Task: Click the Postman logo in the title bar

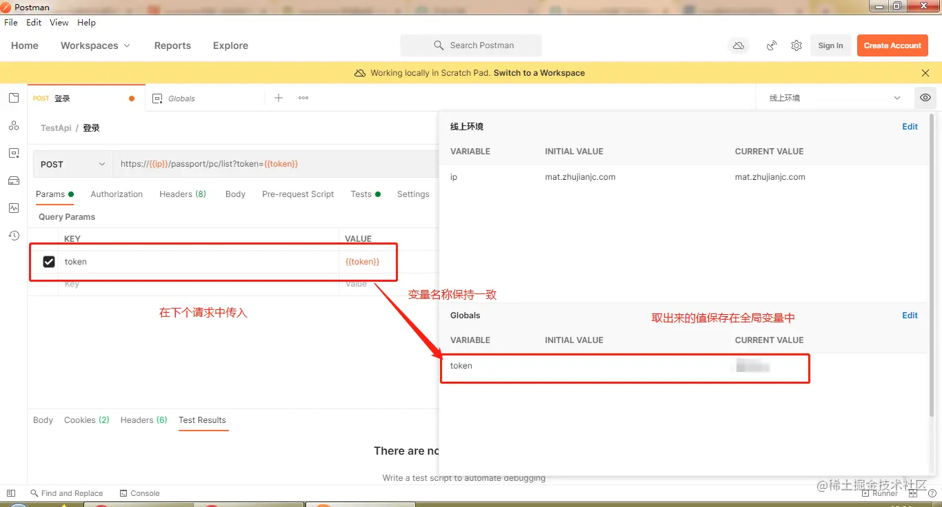Action: click(x=6, y=7)
